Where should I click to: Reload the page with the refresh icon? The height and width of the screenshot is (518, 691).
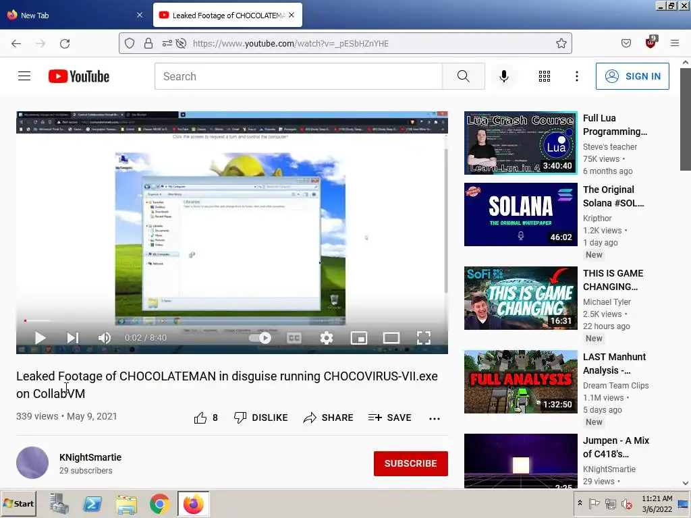coord(65,44)
